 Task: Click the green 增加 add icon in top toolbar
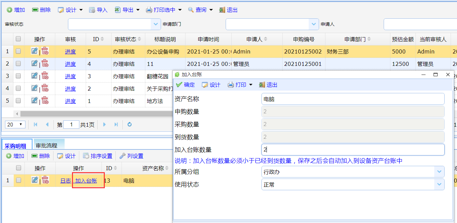point(9,10)
